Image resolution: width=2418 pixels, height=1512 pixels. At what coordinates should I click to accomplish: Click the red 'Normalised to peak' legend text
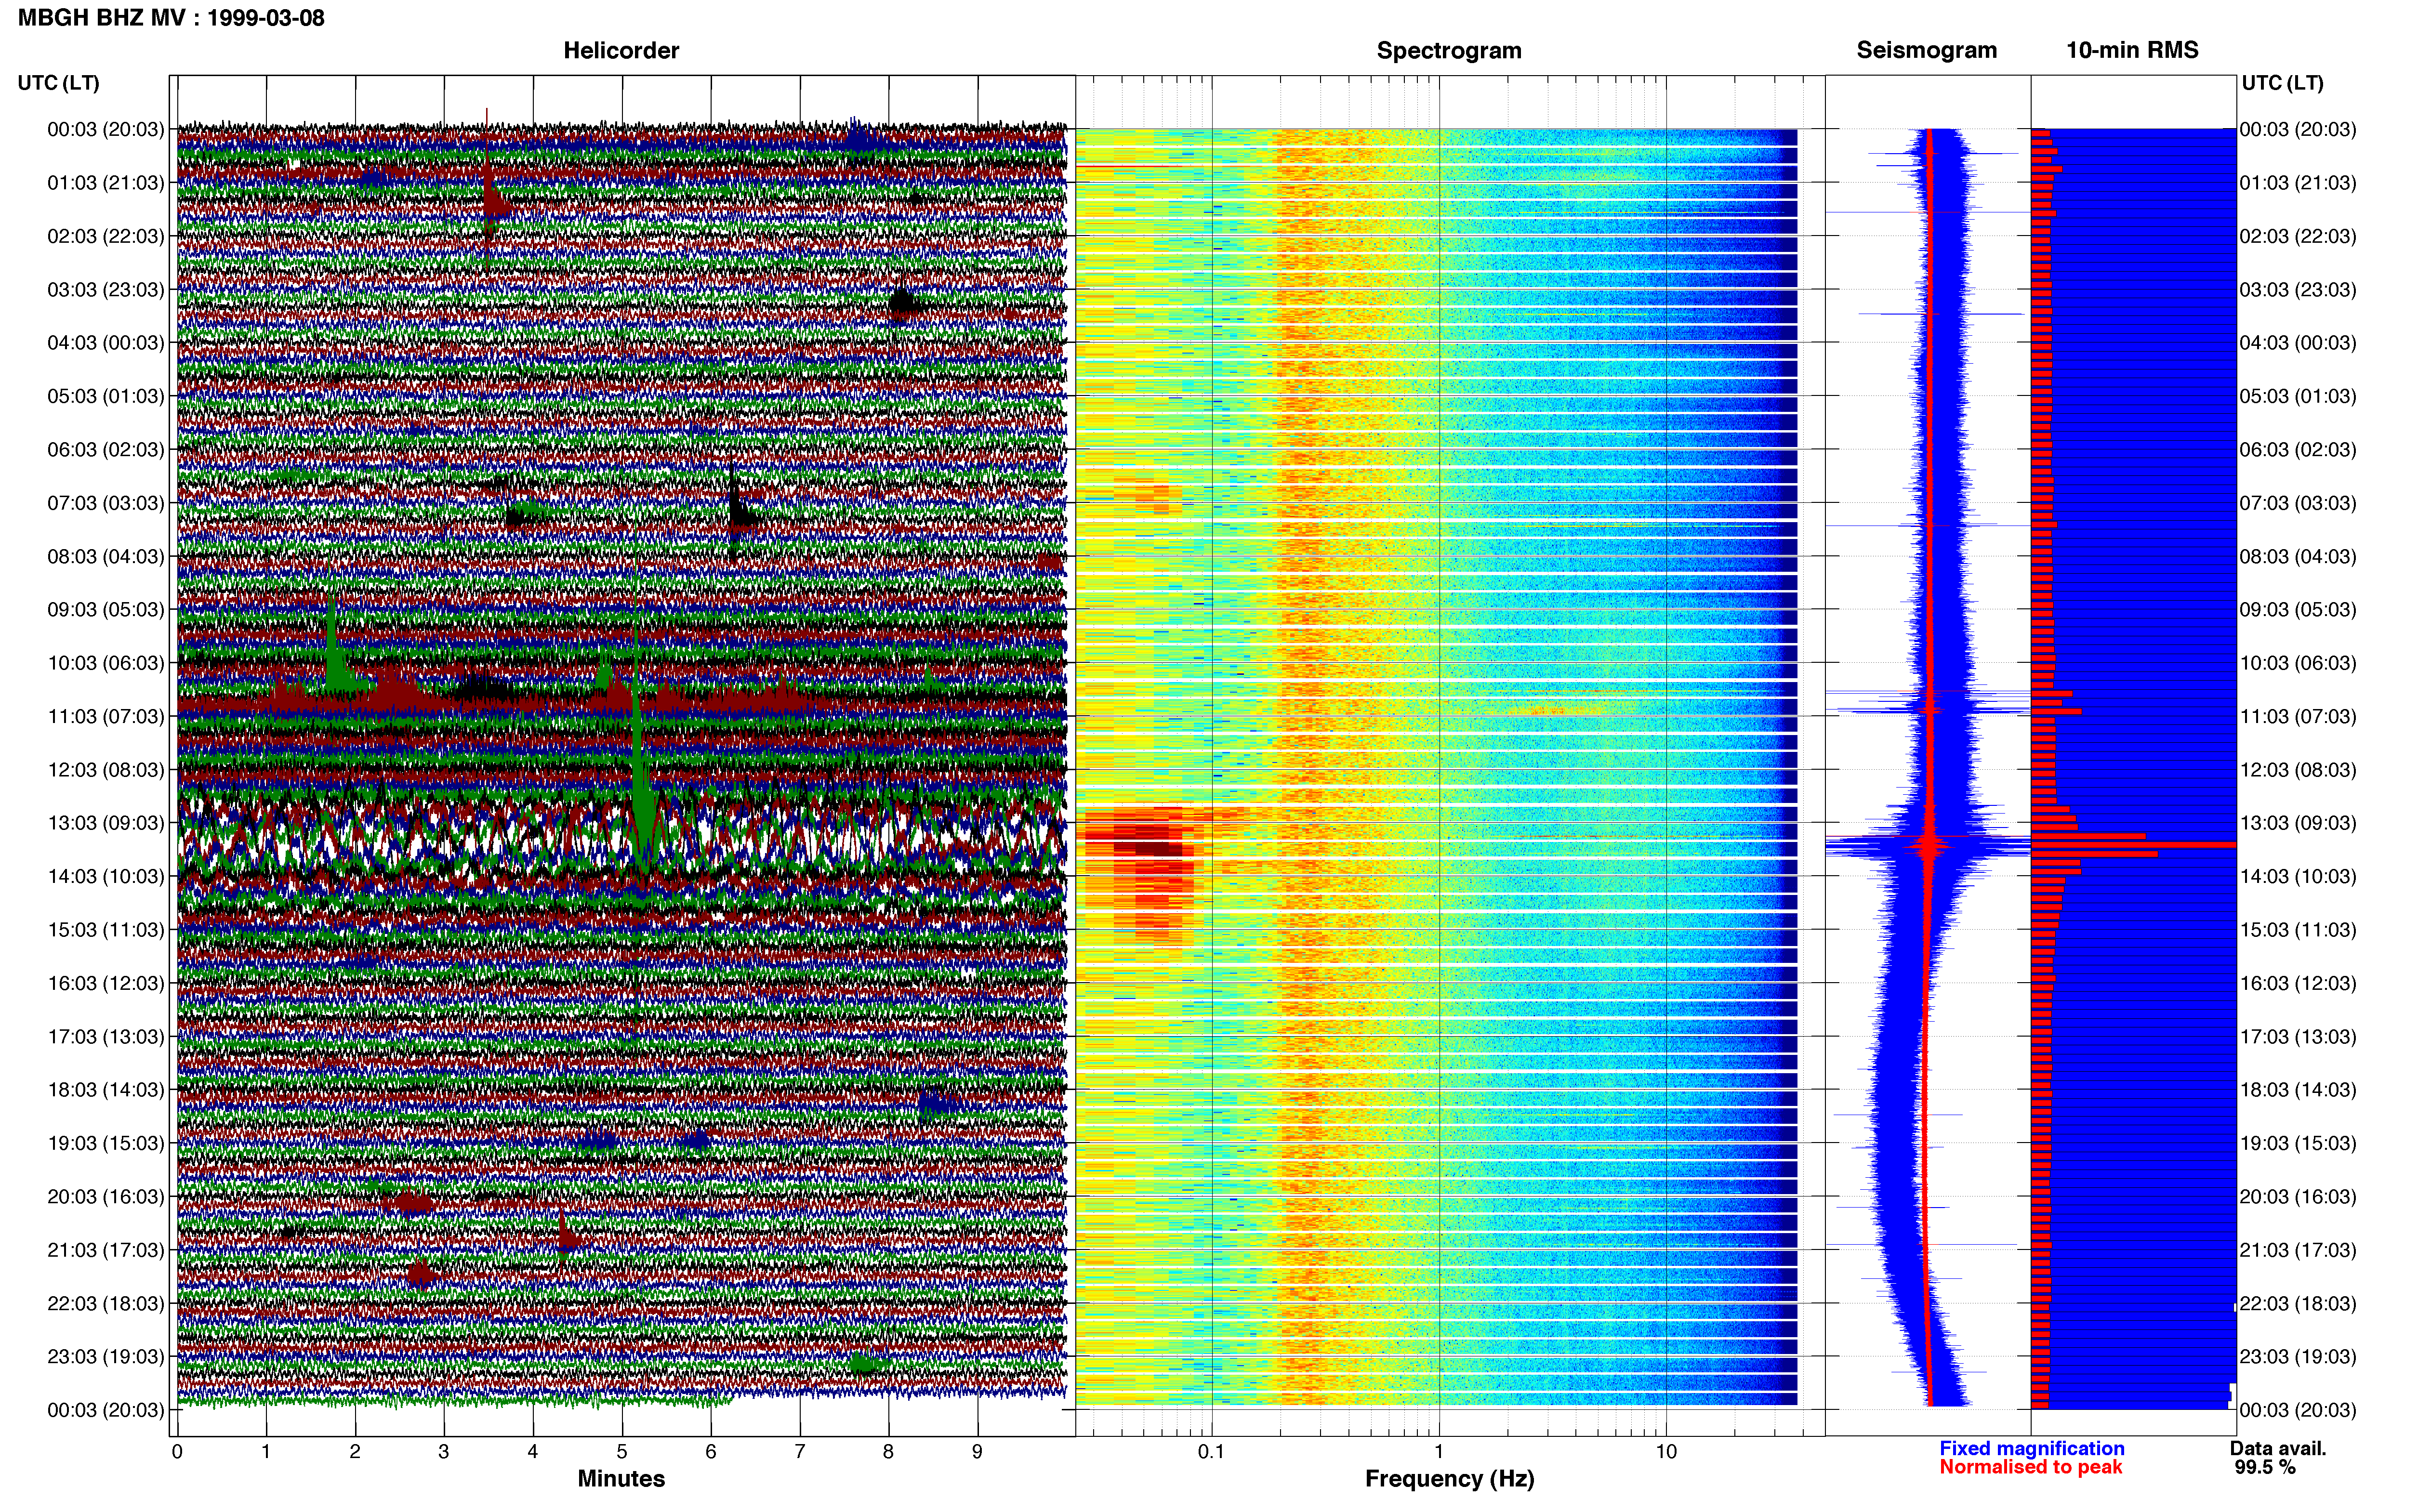[x=2030, y=1467]
